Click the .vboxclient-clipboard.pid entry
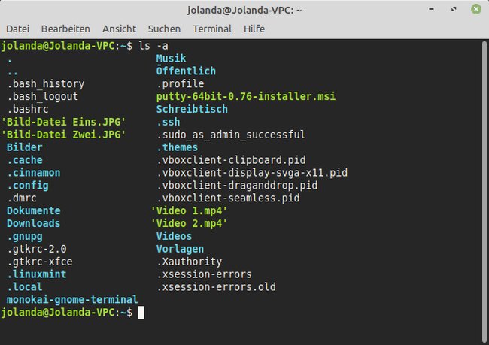489x345 pixels. (x=231, y=160)
